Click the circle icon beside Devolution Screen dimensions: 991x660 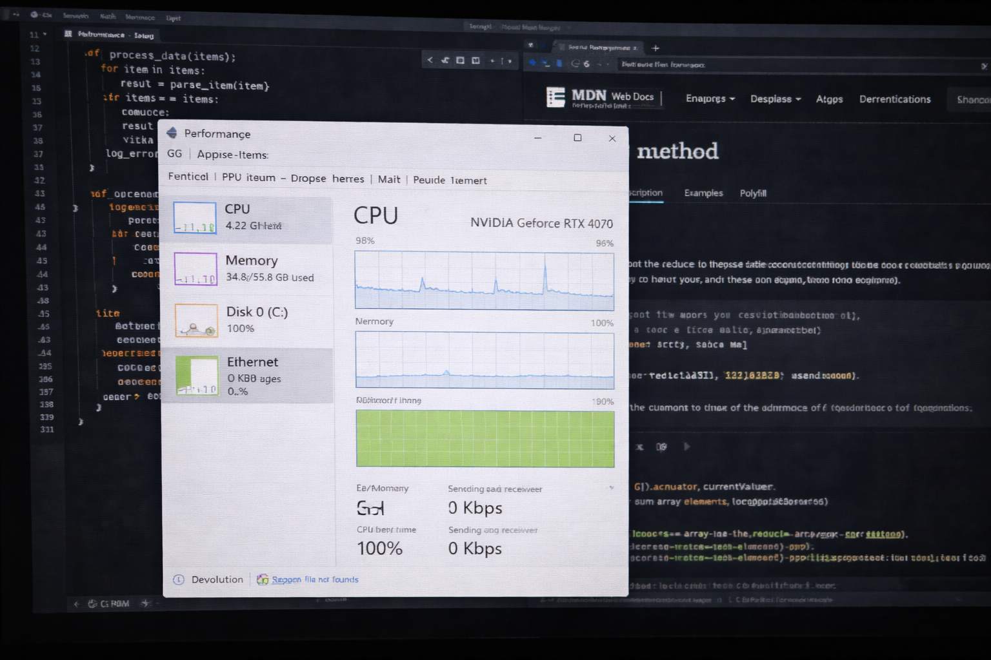pos(179,579)
